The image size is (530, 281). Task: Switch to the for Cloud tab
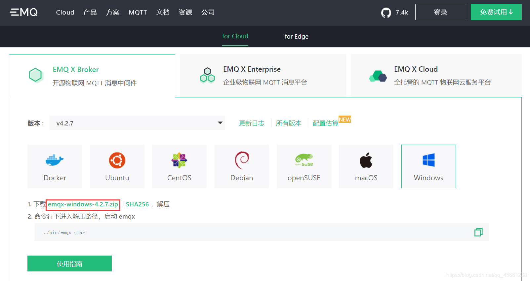(x=235, y=36)
